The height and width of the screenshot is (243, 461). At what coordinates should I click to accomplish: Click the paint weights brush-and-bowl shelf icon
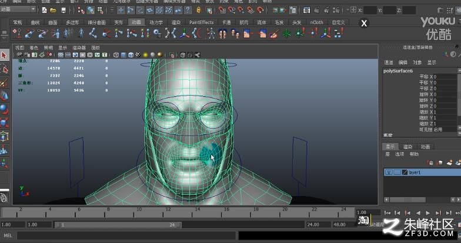[x=274, y=33]
